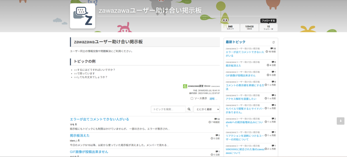This screenshot has height=157, width=347.
Task: Refresh the 最新トピック sidebar list
Action: [x=273, y=42]
